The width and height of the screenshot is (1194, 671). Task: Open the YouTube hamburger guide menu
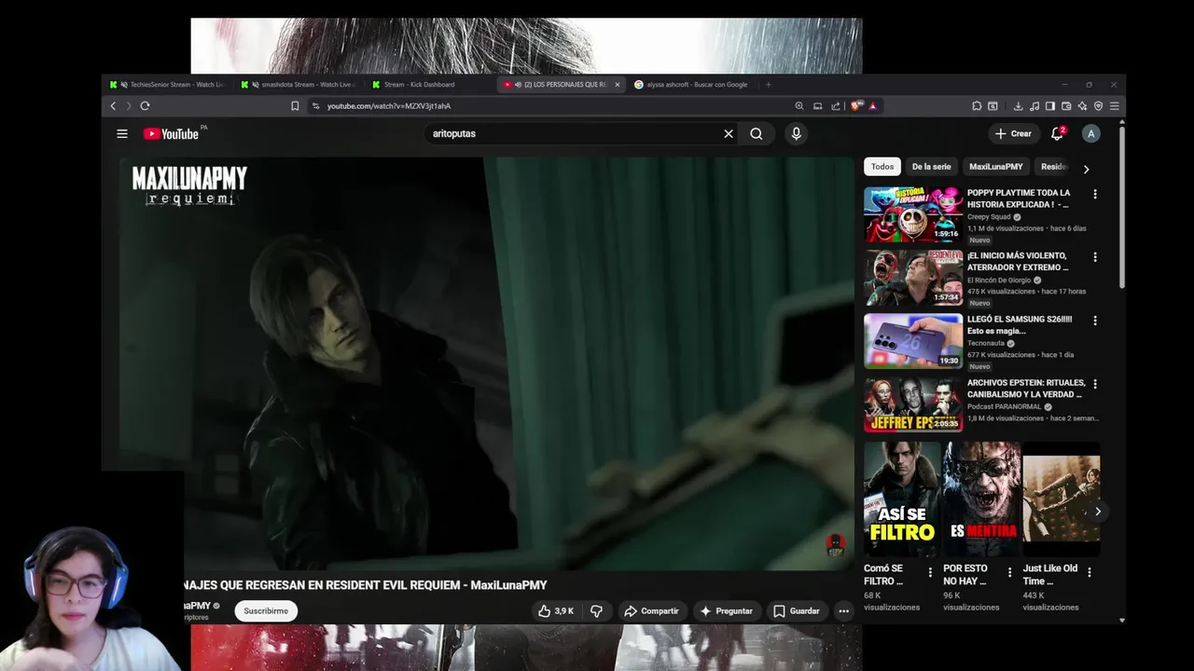pos(122,133)
